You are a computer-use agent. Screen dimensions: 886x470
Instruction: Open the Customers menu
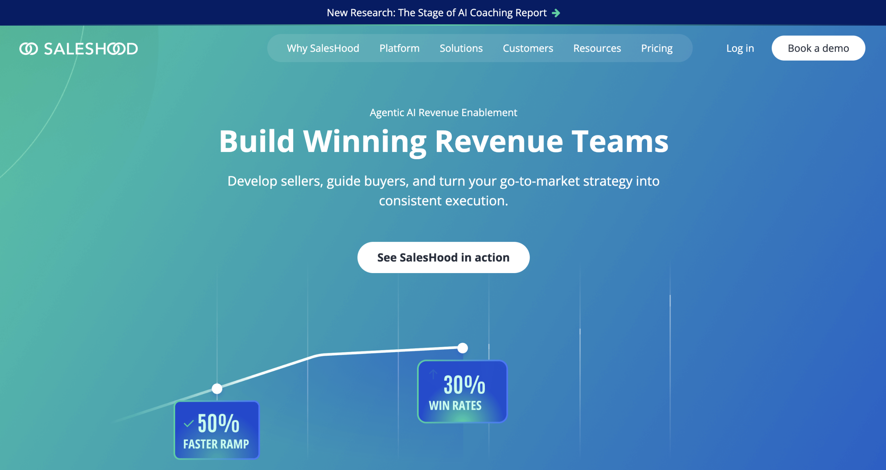click(x=528, y=48)
